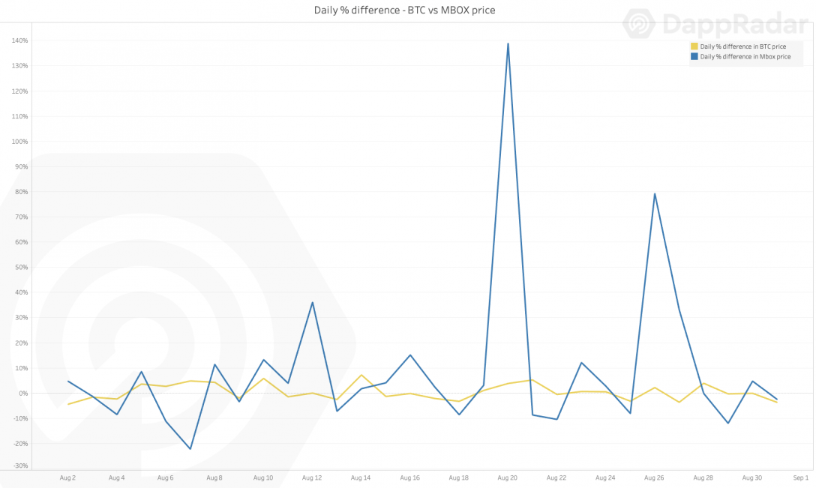Click the 20% y-axis label
The image size is (816, 488).
coord(21,343)
